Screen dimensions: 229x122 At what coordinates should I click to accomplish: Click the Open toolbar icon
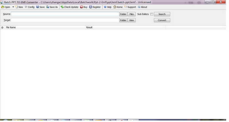coord(5,7)
